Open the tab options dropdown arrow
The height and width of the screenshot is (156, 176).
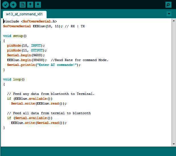pyautogui.click(x=169, y=14)
